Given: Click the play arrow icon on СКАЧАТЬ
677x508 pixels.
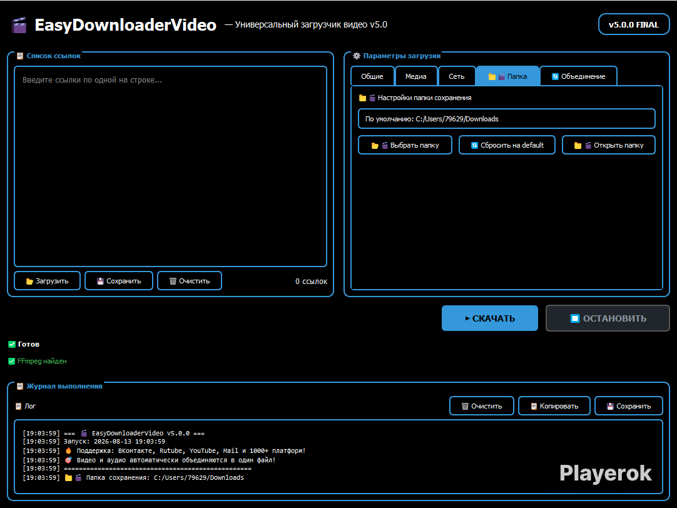Looking at the screenshot, I should click(467, 318).
